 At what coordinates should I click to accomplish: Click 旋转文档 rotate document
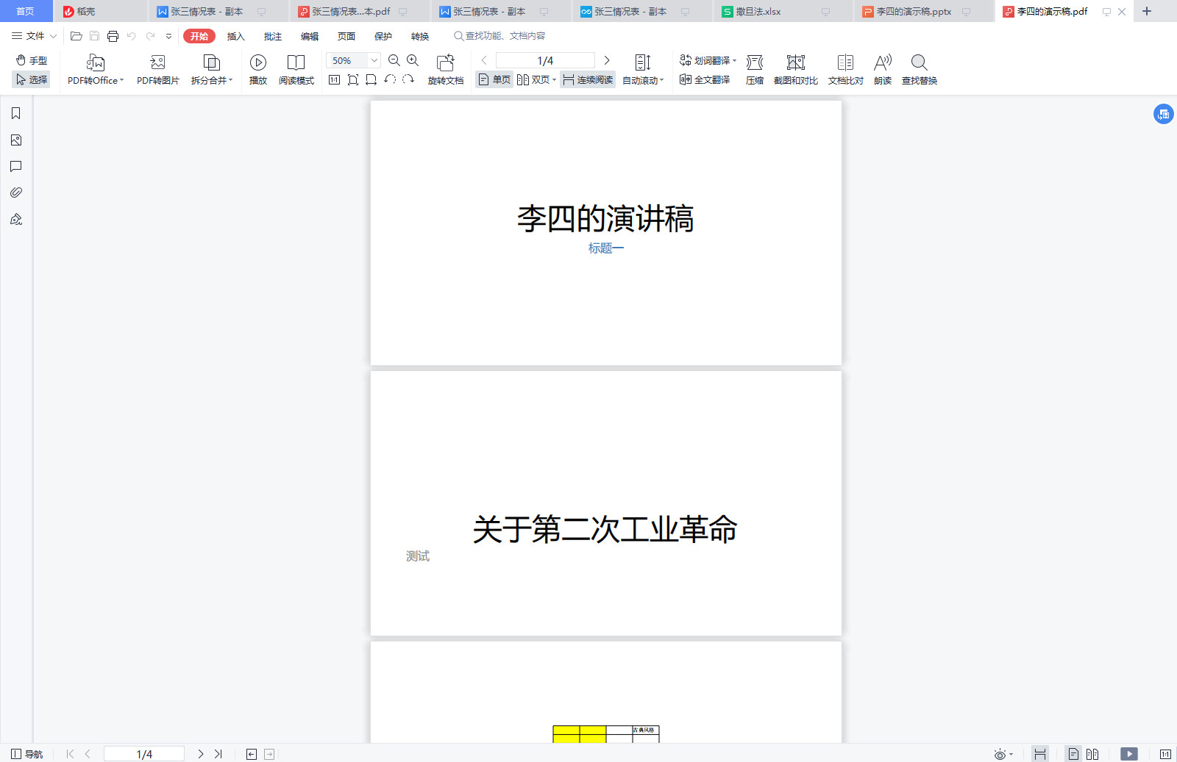click(446, 70)
